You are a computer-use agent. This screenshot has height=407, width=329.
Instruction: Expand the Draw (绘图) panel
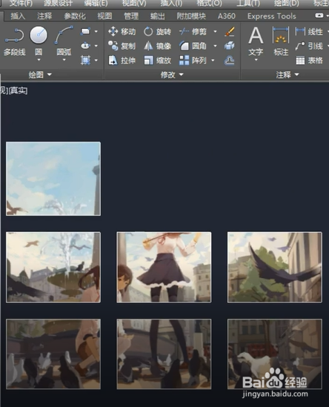pyautogui.click(x=40, y=75)
